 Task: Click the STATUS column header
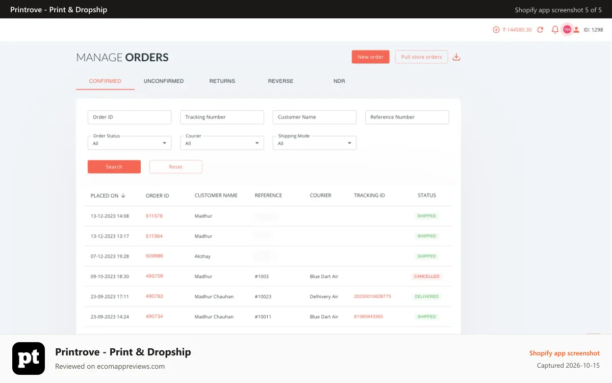[x=427, y=196]
